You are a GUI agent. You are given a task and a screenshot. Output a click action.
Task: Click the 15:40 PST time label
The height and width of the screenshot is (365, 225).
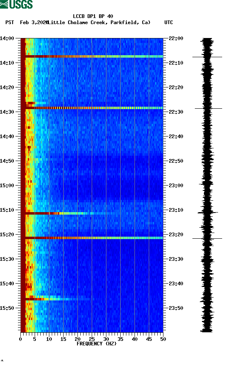(7, 284)
